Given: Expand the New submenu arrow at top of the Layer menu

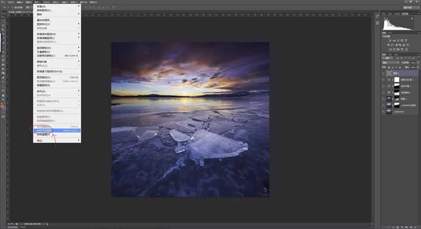Looking at the screenshot, I should (79, 6).
